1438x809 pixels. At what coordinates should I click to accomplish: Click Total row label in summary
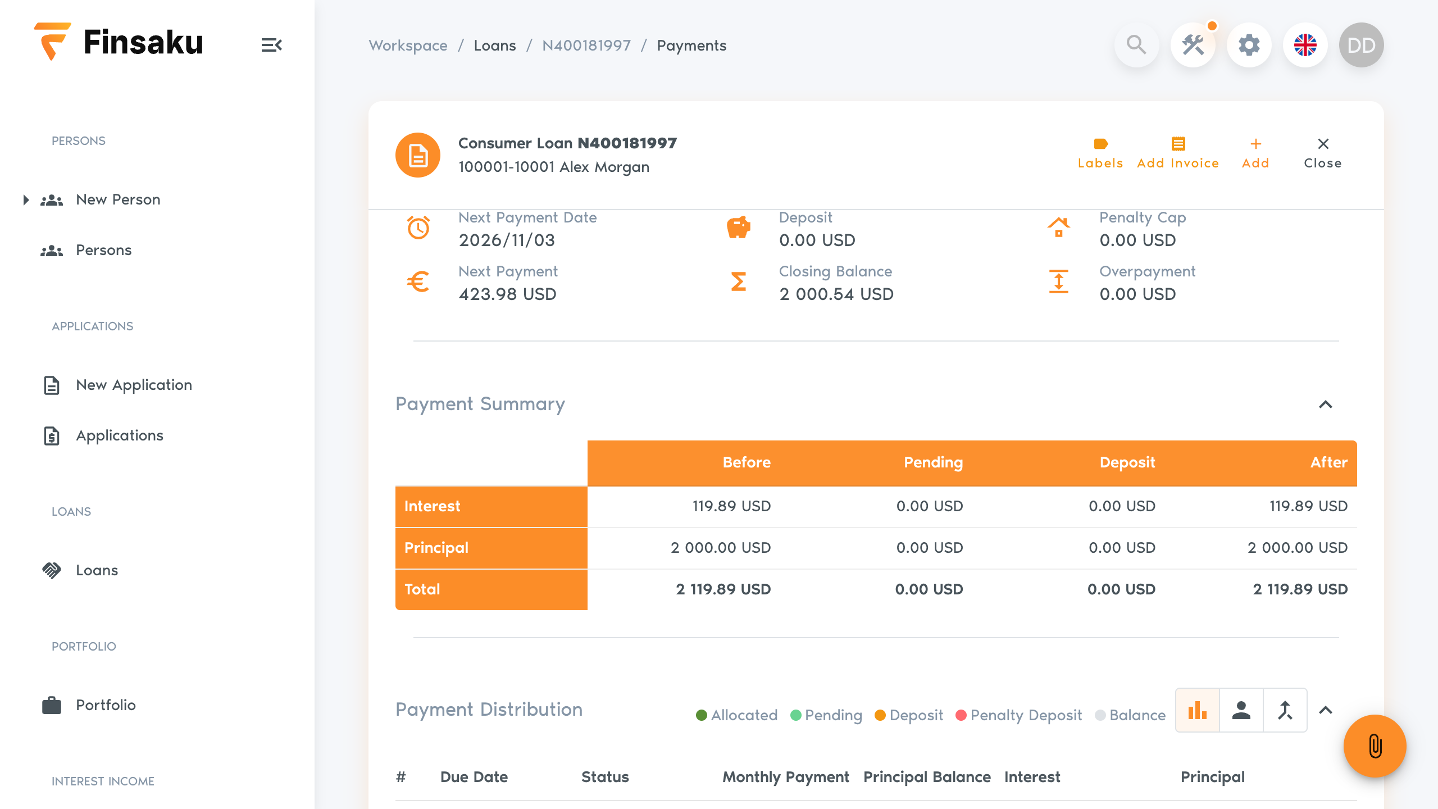(492, 589)
